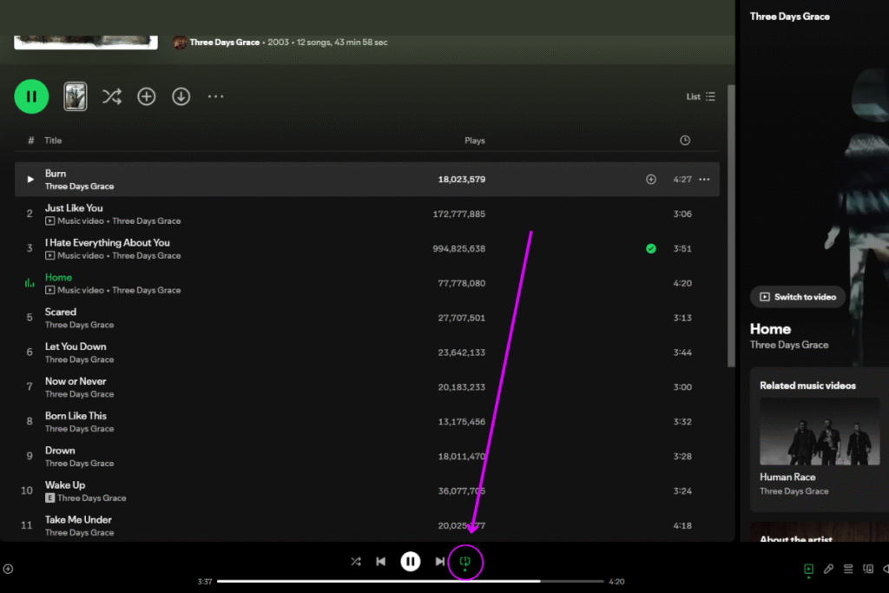Select the track title Just Like You

[74, 208]
